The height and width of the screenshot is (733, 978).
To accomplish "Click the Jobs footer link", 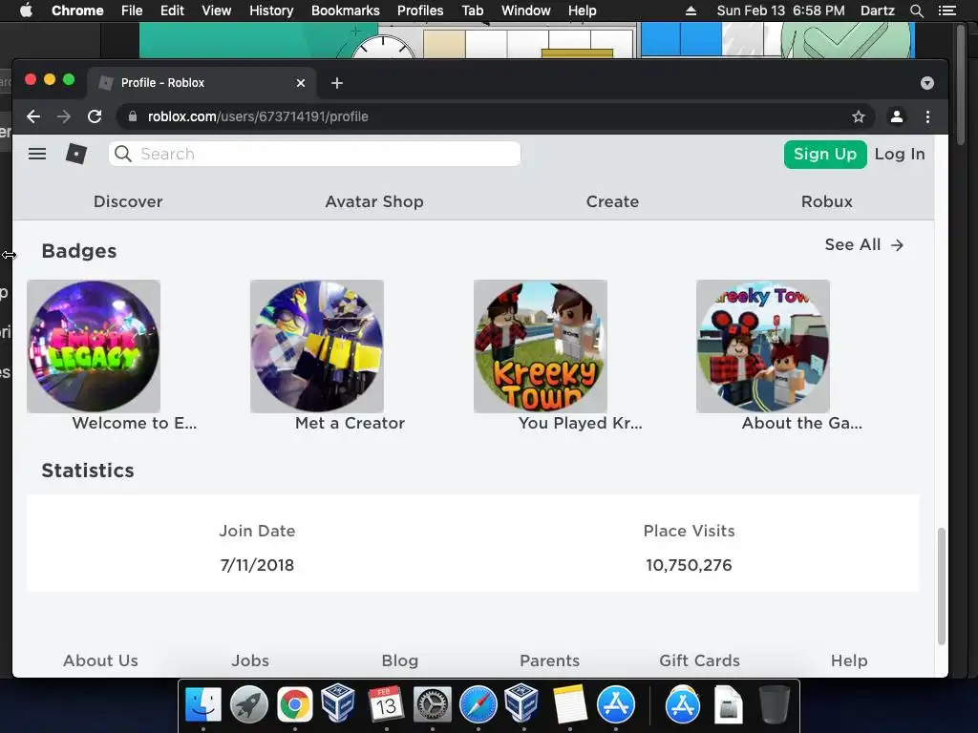I will 250,660.
